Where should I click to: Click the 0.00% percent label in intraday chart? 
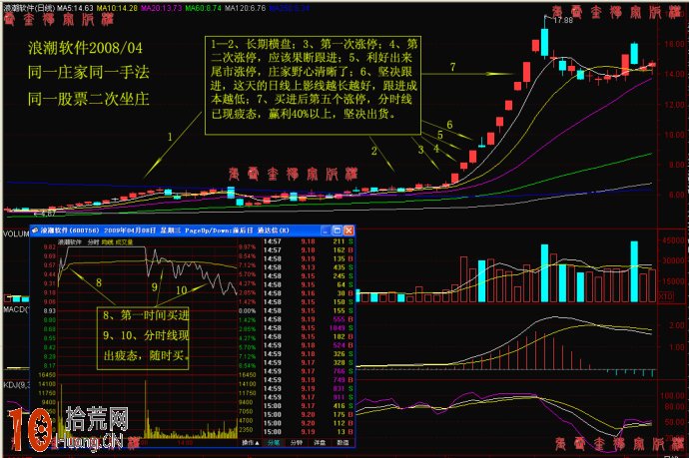tap(248, 311)
